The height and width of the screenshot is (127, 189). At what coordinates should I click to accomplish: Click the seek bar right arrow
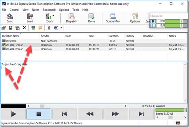(x=126, y=106)
